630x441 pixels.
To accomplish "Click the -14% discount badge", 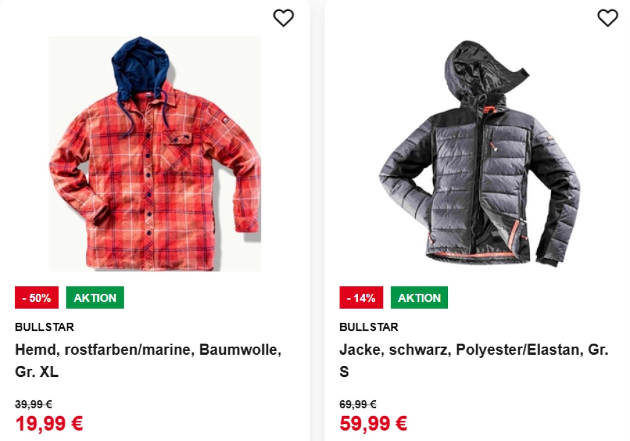I will pyautogui.click(x=361, y=297).
